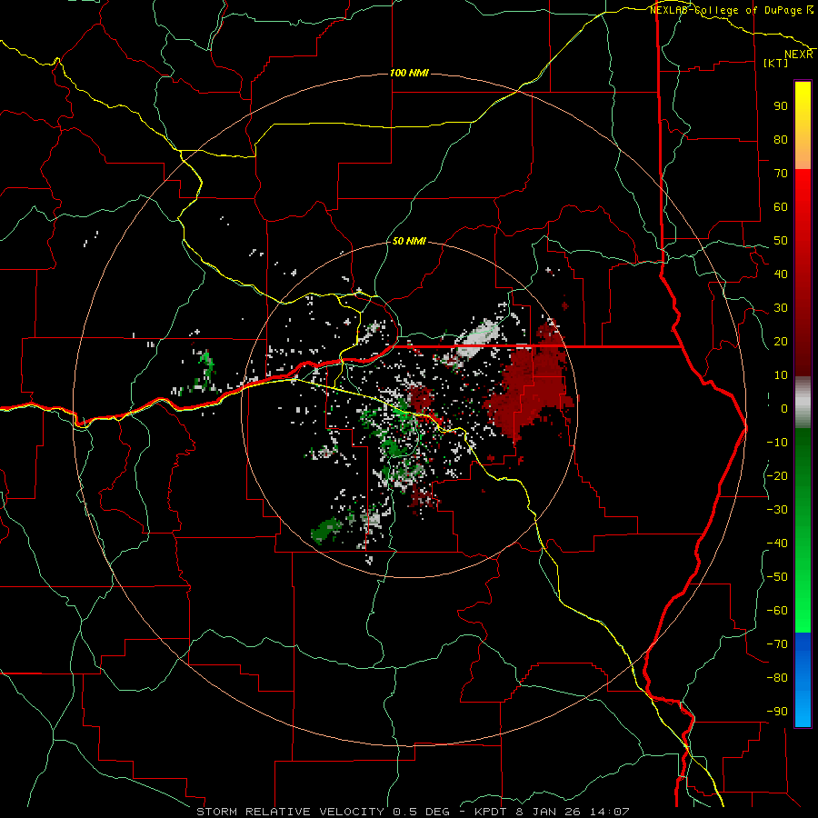The image size is (818, 818).
Task: Click the 60 label on the velocity scale
Action: (x=781, y=206)
